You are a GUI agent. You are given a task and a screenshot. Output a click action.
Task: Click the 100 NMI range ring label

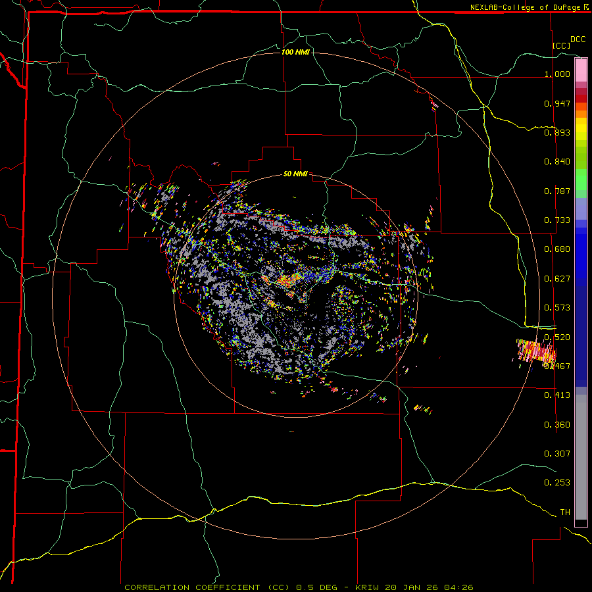(295, 52)
